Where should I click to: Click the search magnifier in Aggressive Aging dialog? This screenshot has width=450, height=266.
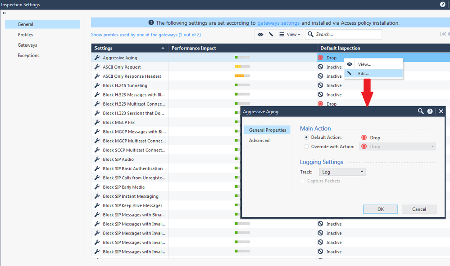(421, 111)
